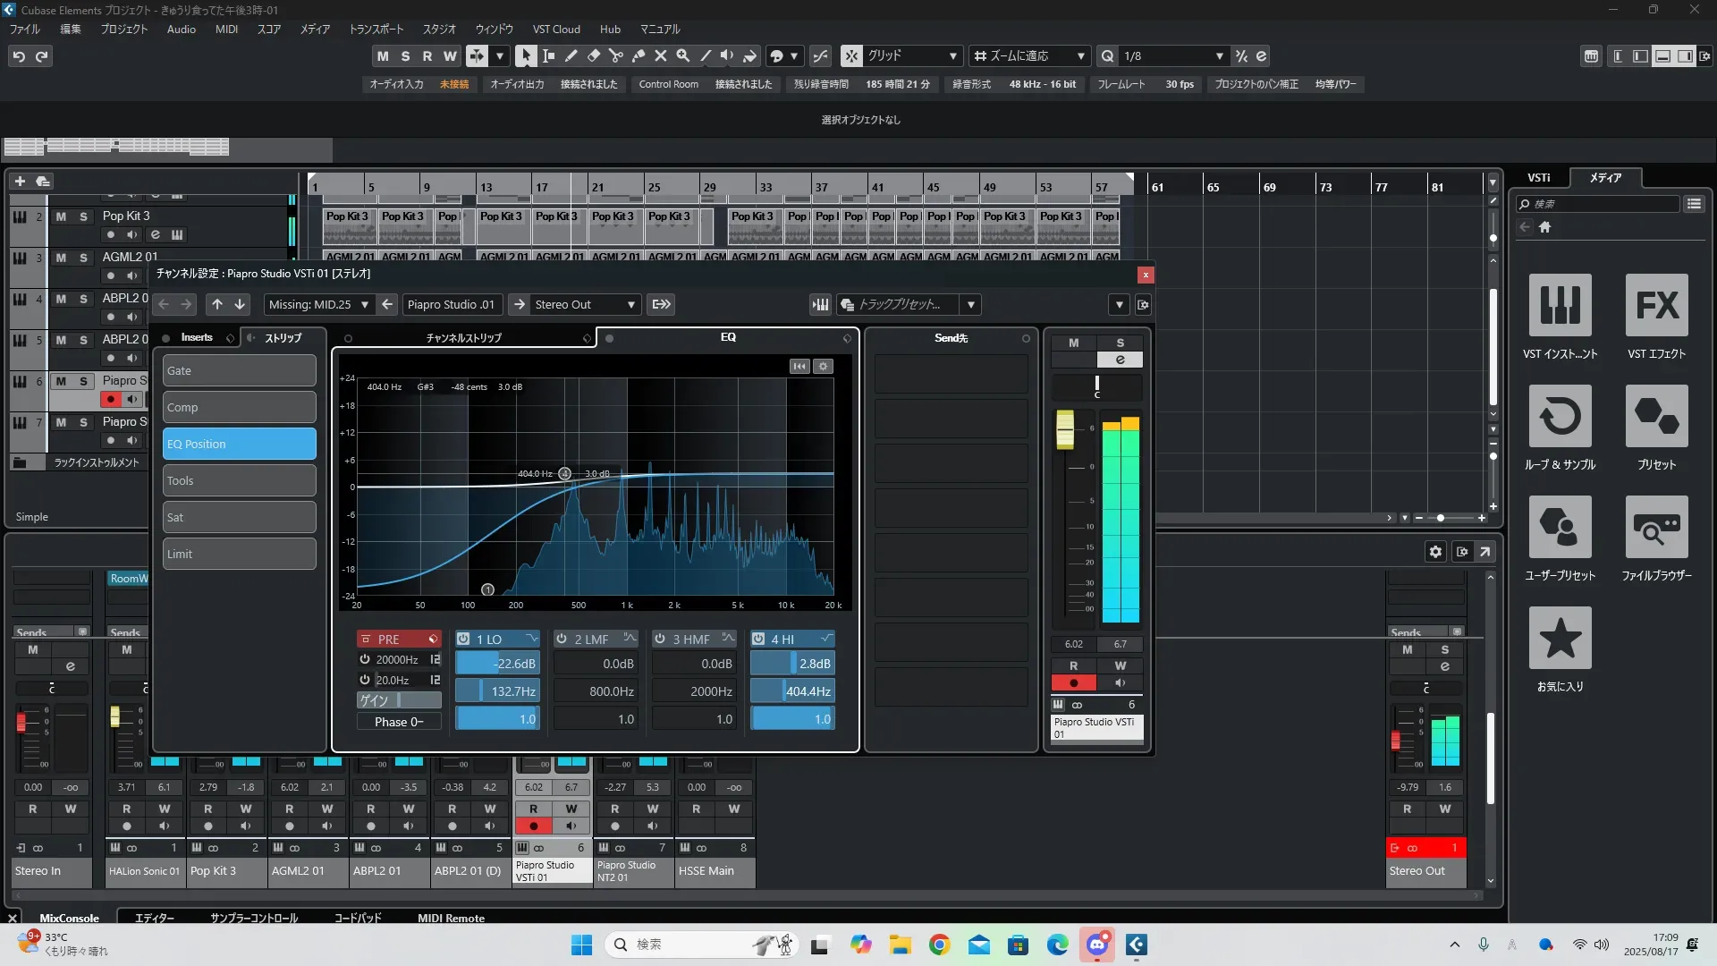Screen dimensions: 1717x966
Task: Open VST Effects FX tile
Action: click(1656, 305)
